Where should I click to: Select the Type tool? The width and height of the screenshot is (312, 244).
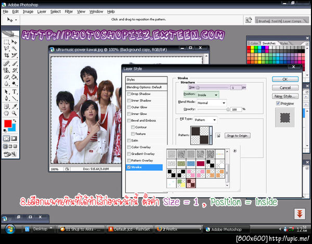point(14,92)
